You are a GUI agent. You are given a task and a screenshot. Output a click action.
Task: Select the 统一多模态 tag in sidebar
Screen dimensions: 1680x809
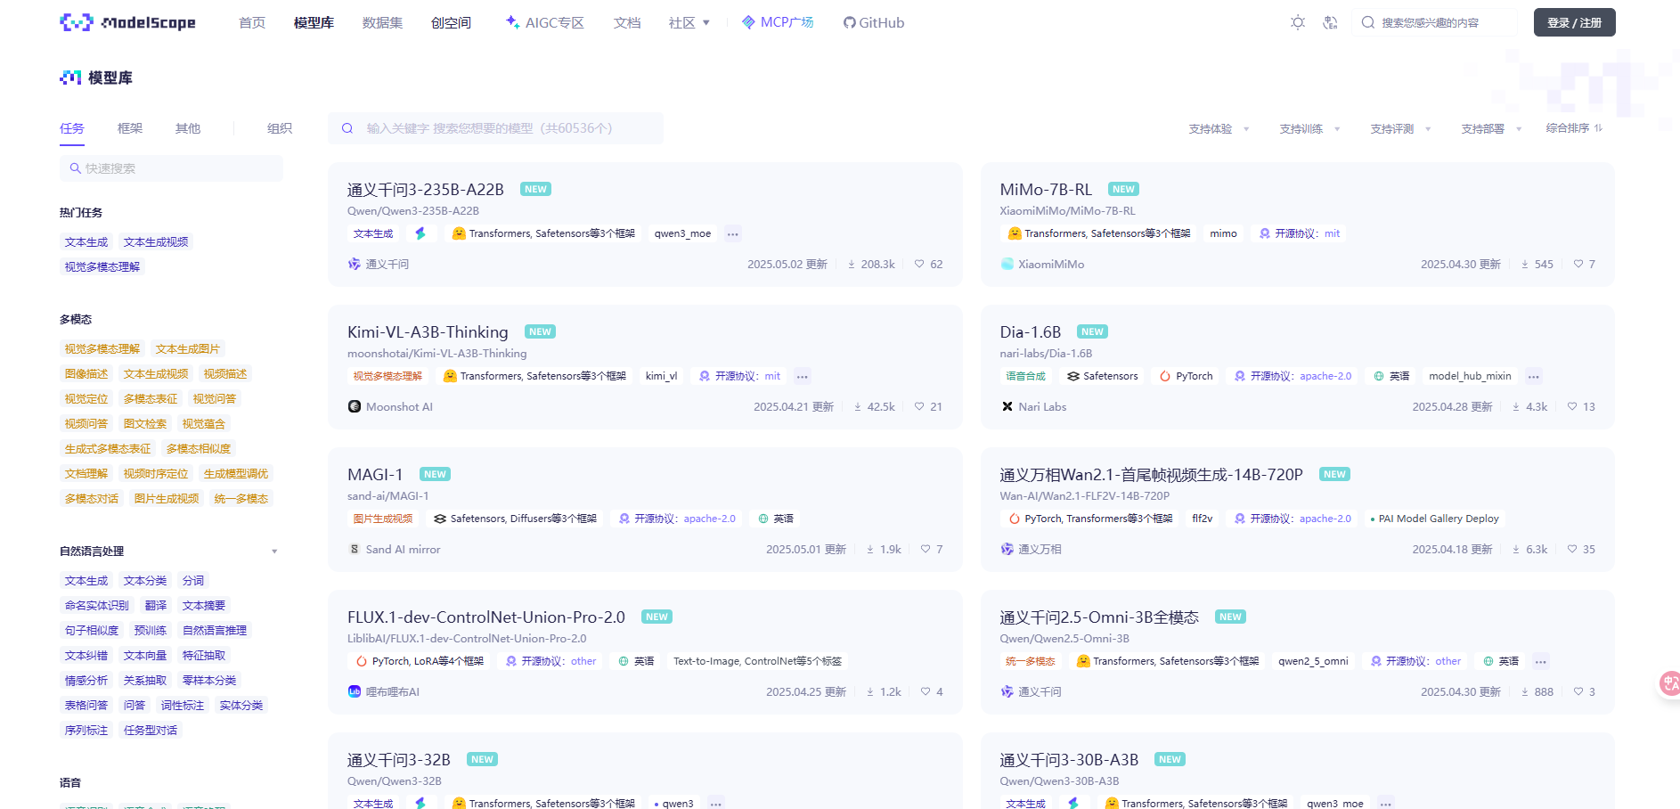coord(241,499)
